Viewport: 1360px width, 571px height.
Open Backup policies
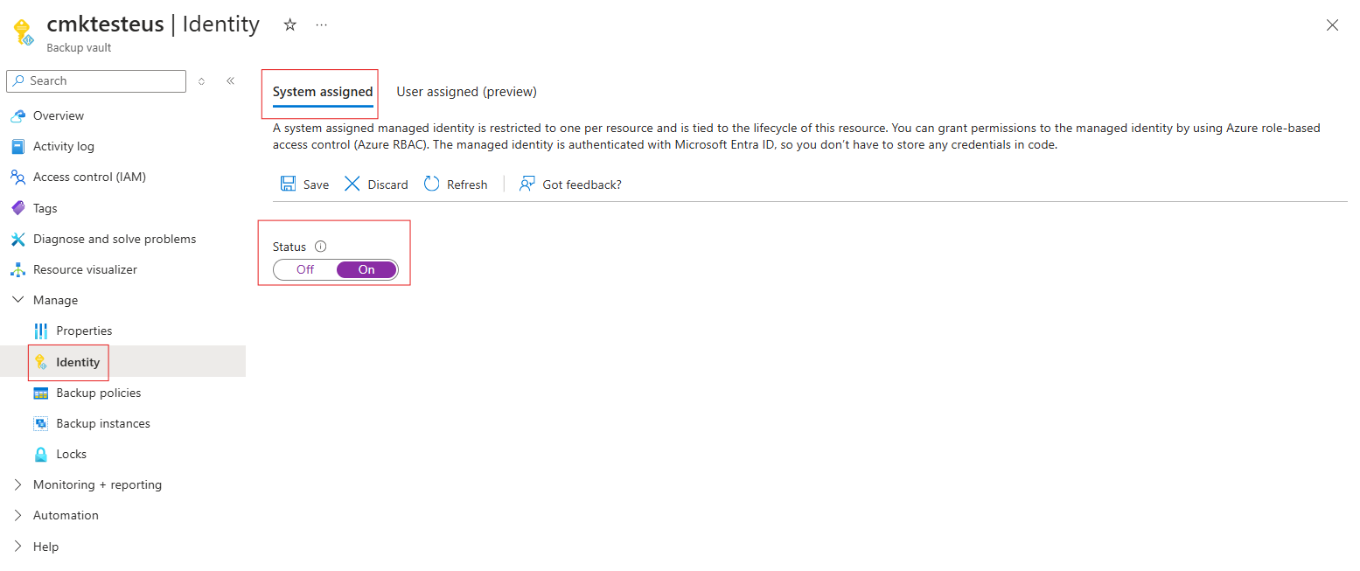tap(99, 393)
